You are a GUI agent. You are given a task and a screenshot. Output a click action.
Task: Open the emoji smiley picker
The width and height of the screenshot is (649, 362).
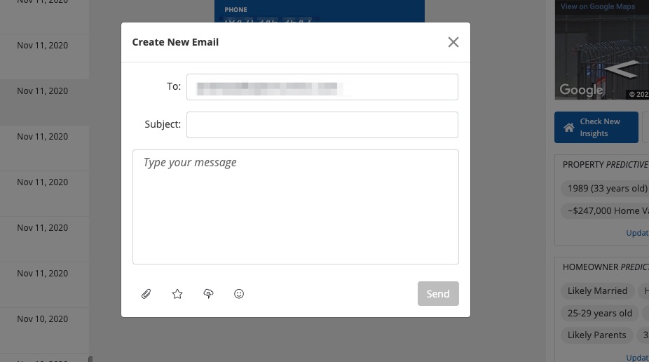click(x=239, y=294)
